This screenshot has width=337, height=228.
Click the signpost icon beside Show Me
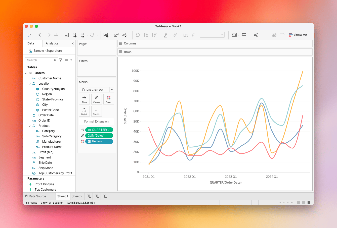point(282,35)
